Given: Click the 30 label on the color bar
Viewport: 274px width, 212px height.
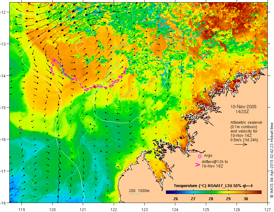Looking at the screenshot, I should click(x=246, y=199).
